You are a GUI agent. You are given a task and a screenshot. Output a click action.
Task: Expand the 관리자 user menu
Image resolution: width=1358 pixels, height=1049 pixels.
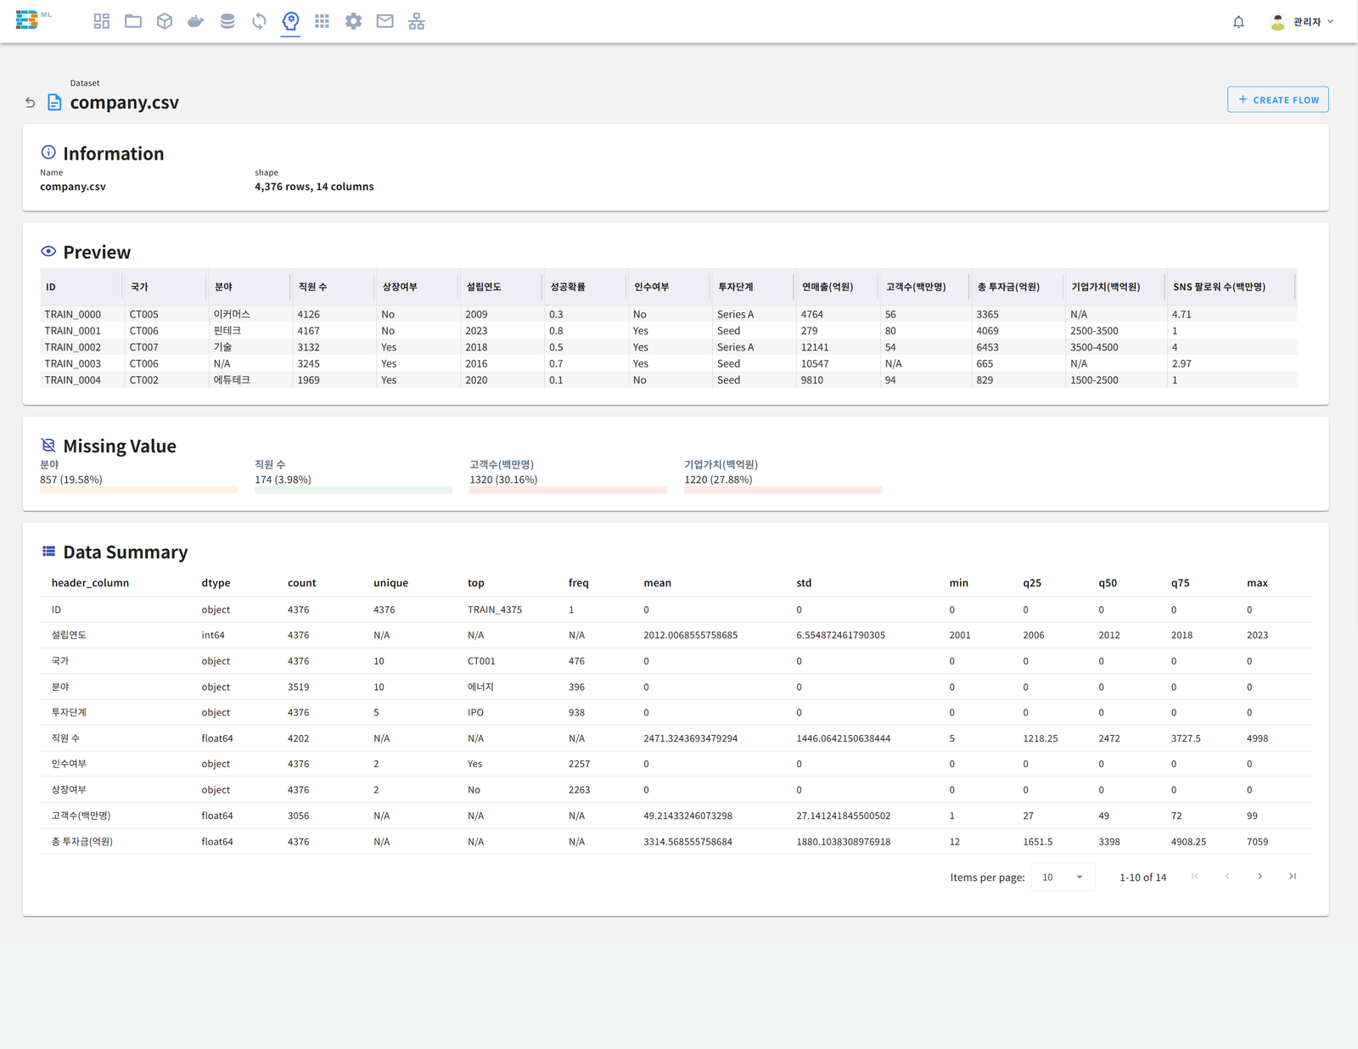tap(1302, 22)
